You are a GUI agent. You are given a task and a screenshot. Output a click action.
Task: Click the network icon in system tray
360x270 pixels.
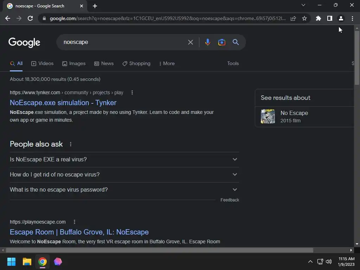pyautogui.click(x=320, y=262)
